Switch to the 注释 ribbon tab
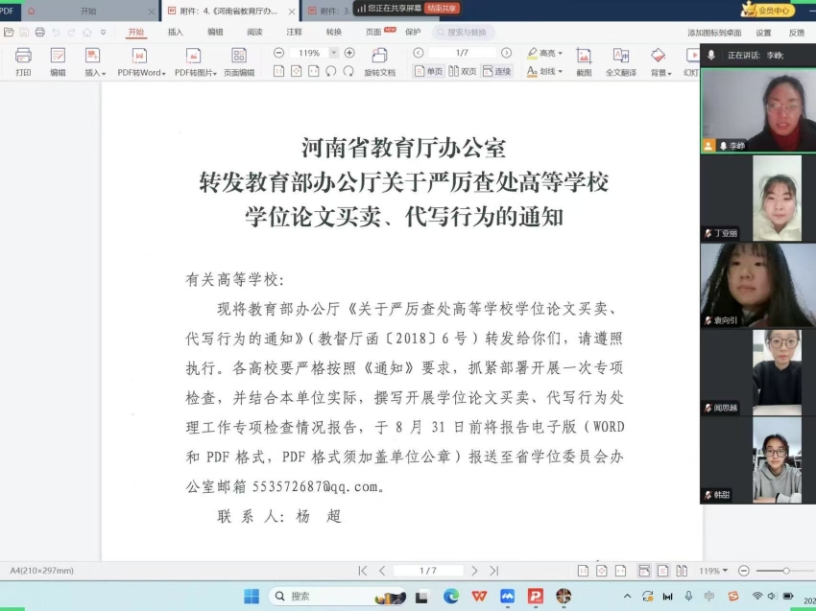 tap(294, 33)
